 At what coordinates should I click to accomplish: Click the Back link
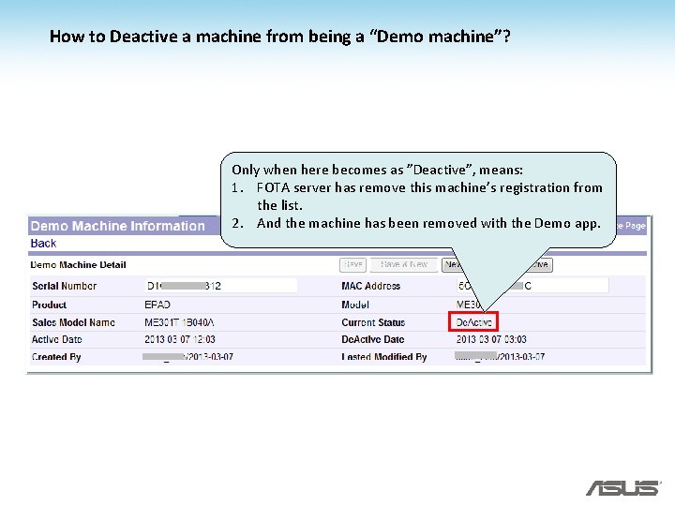(43, 244)
